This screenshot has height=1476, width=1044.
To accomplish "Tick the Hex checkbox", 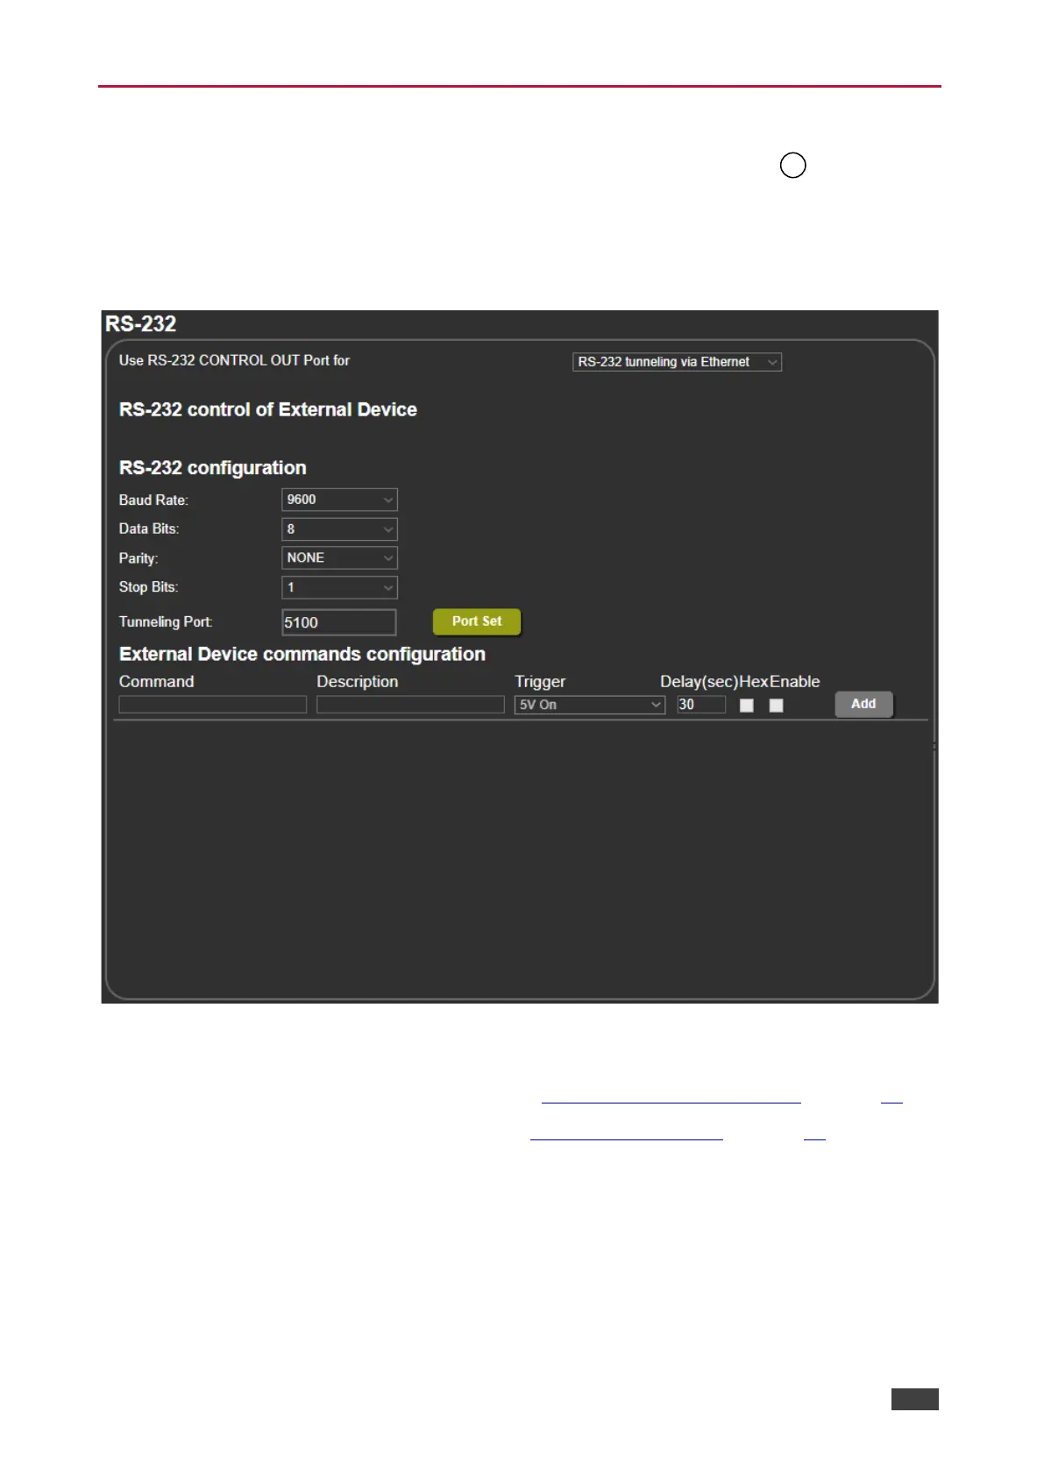I will pyautogui.click(x=747, y=706).
